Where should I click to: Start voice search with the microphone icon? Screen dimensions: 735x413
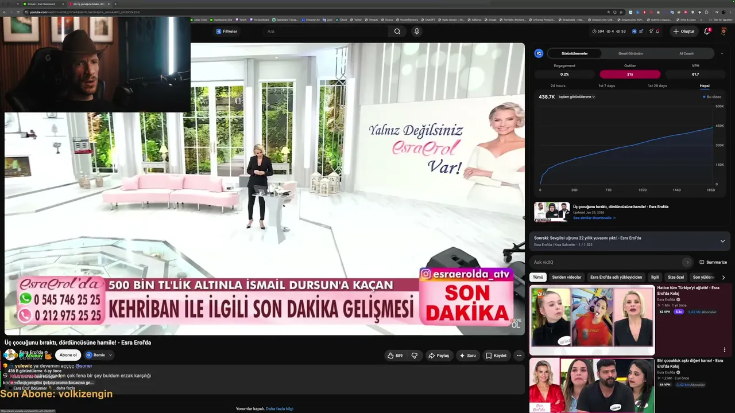[x=417, y=32]
